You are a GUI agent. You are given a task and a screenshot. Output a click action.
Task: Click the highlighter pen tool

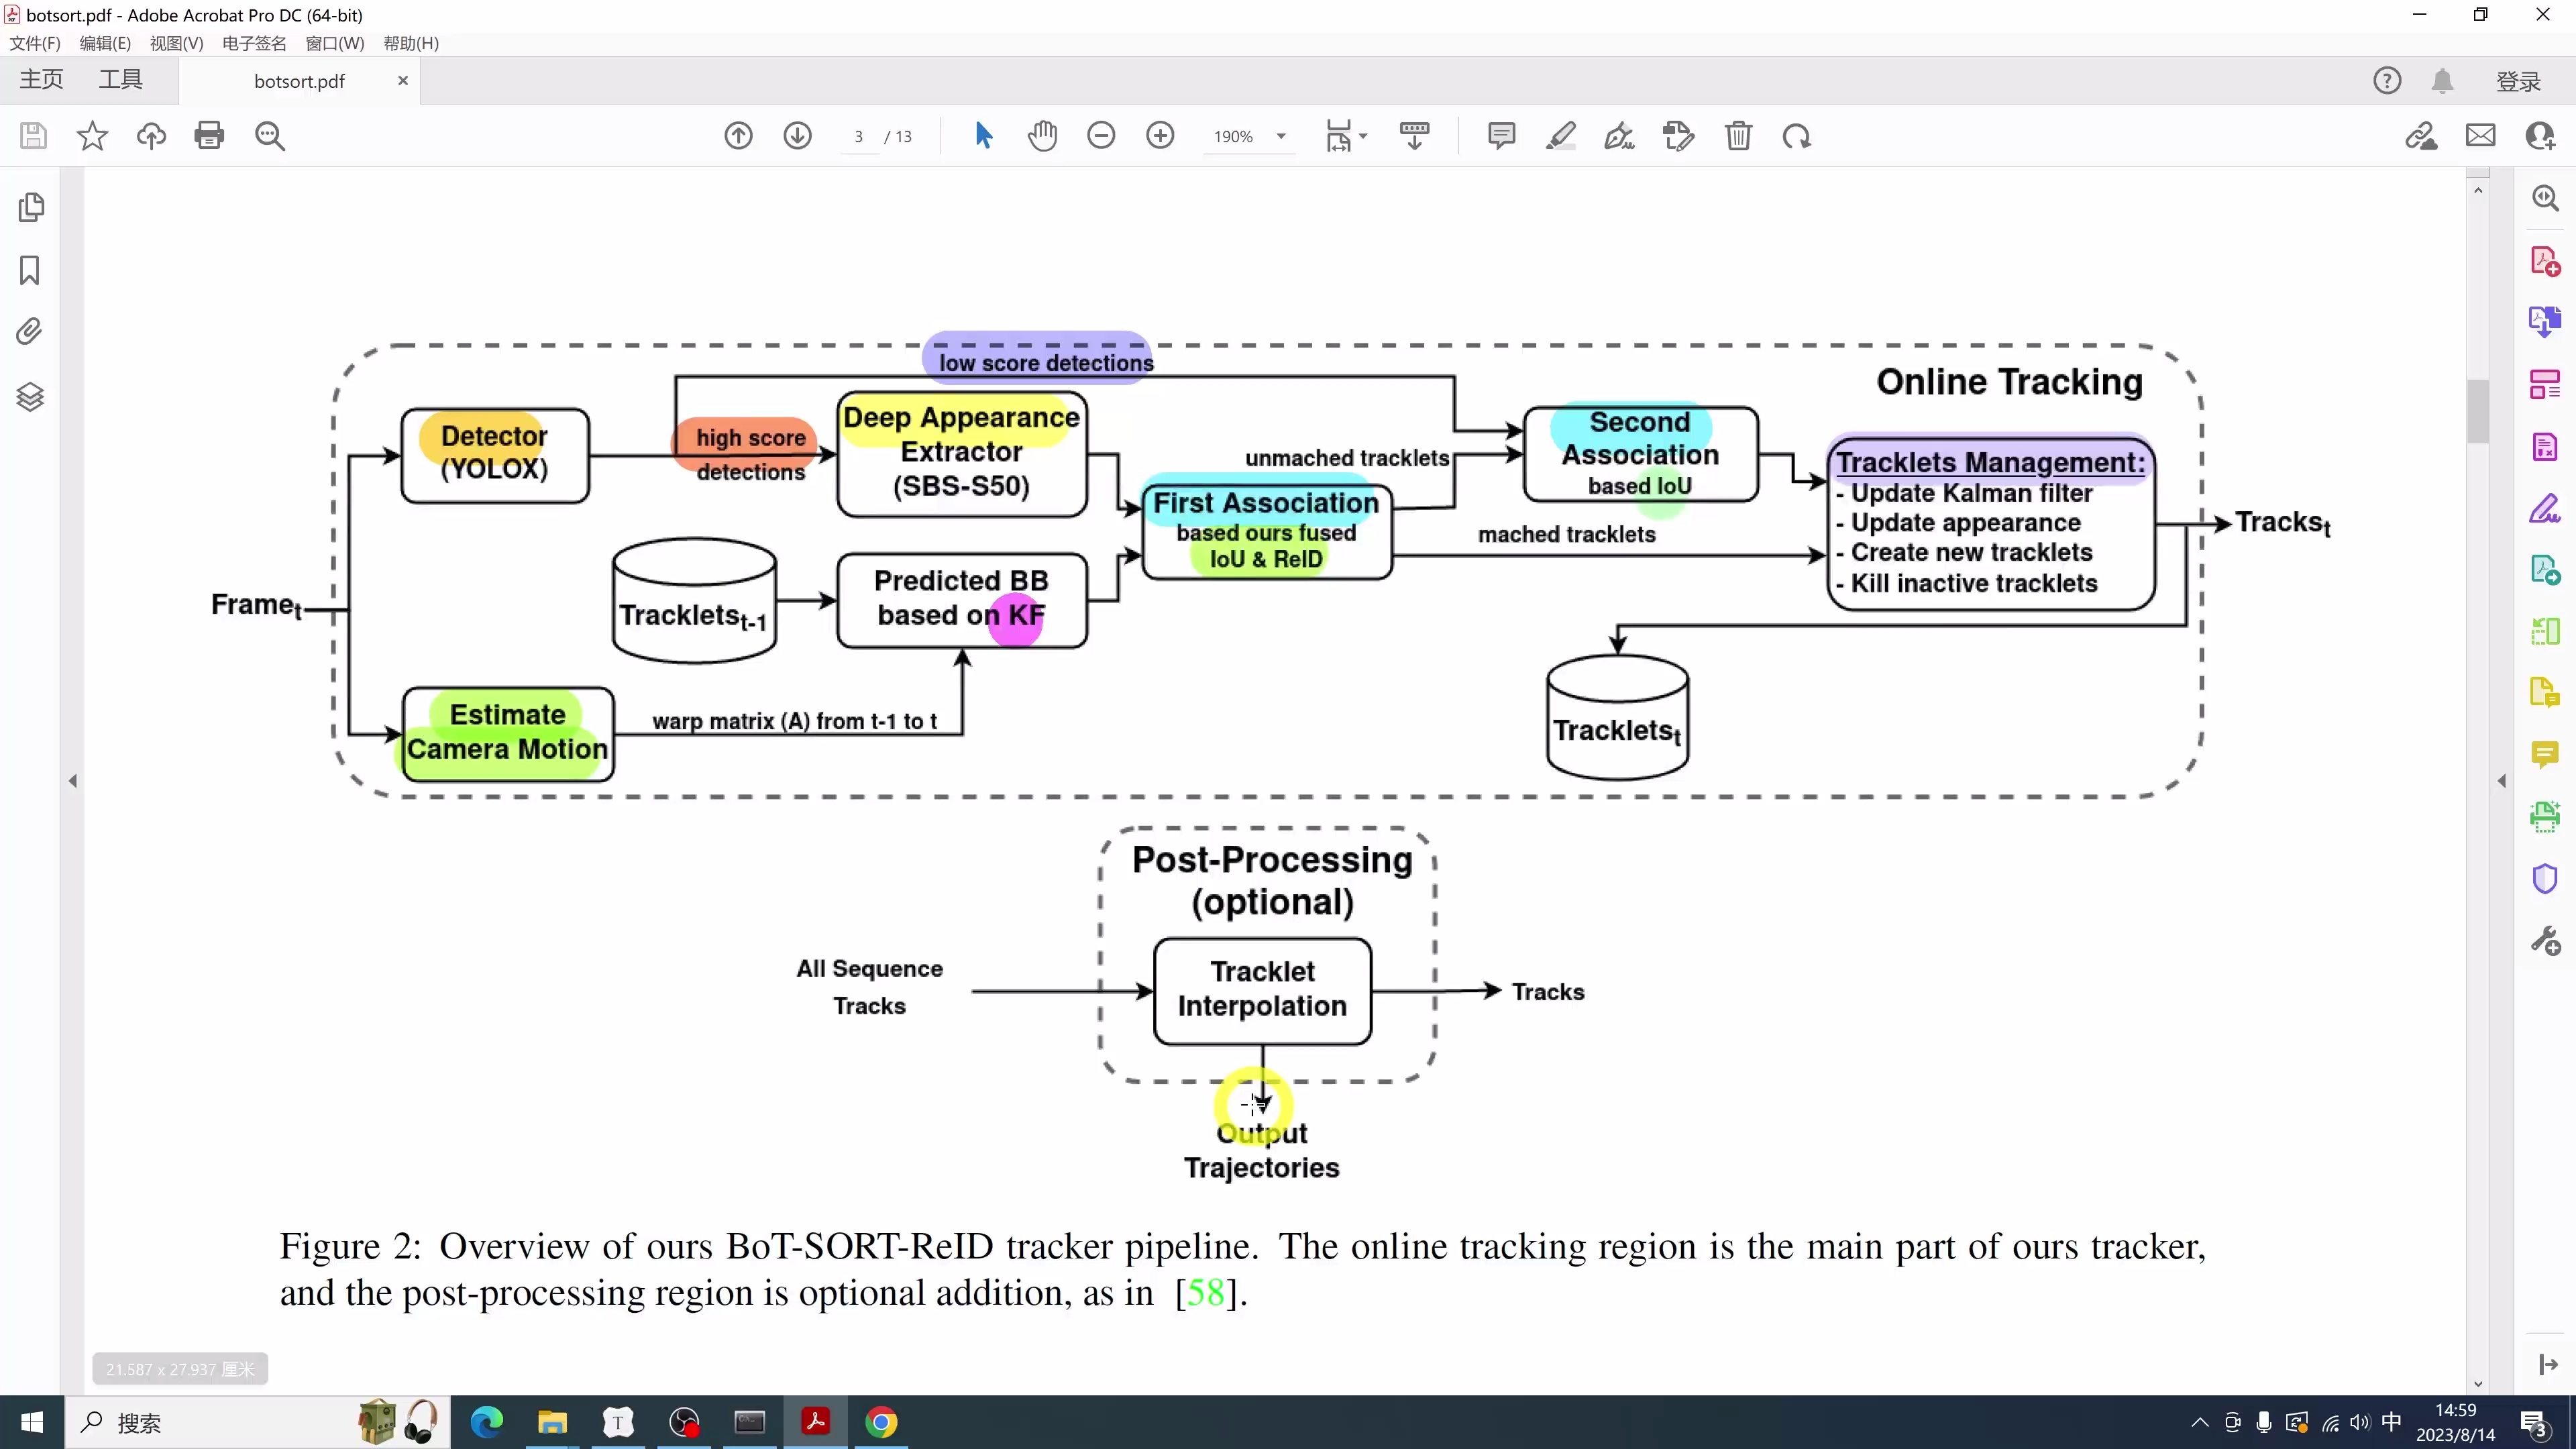coord(1560,136)
